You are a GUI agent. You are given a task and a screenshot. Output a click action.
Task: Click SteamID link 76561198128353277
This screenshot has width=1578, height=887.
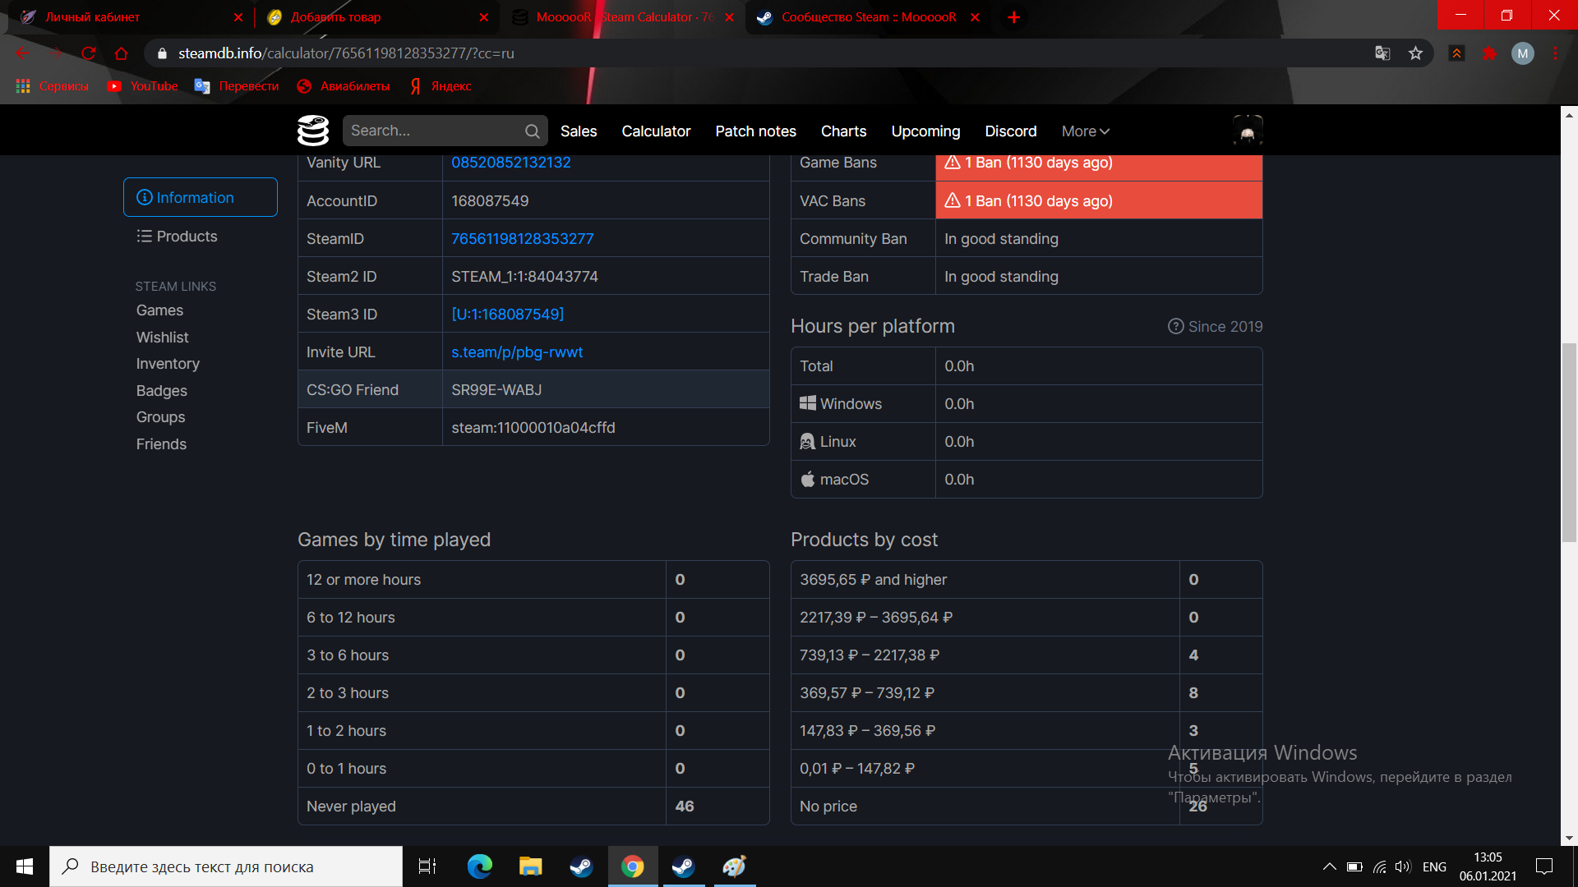(522, 239)
